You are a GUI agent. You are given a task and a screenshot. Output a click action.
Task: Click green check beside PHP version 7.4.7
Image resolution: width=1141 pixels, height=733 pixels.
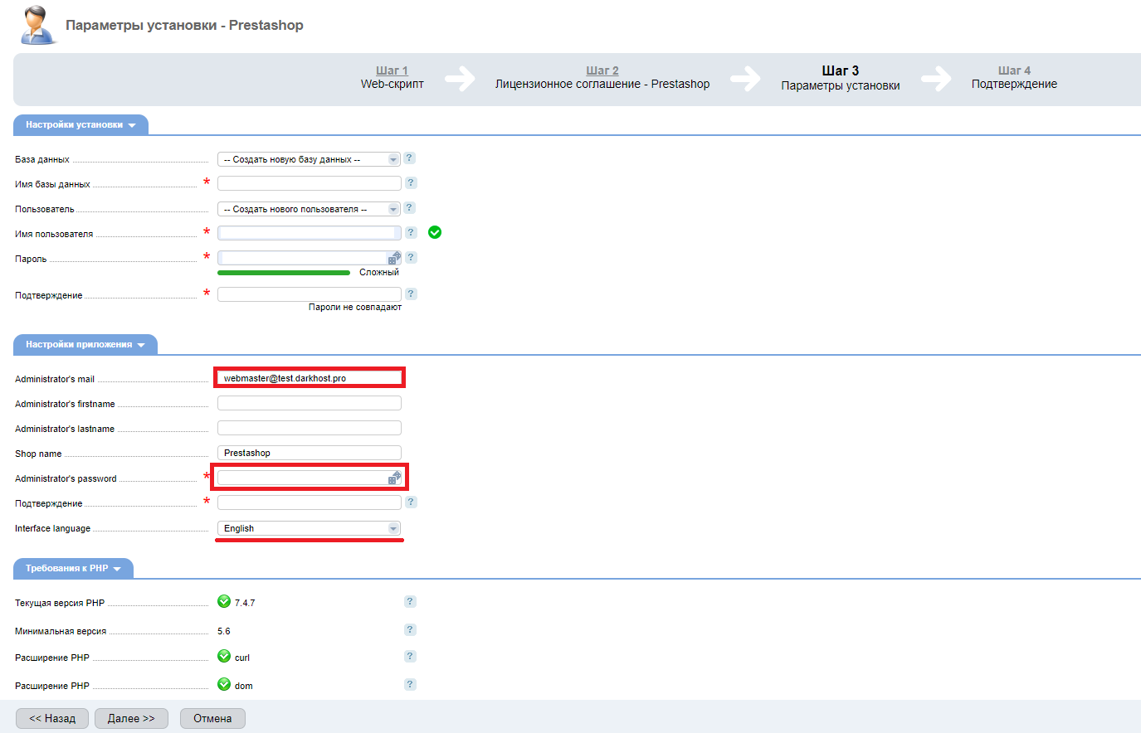coord(224,601)
